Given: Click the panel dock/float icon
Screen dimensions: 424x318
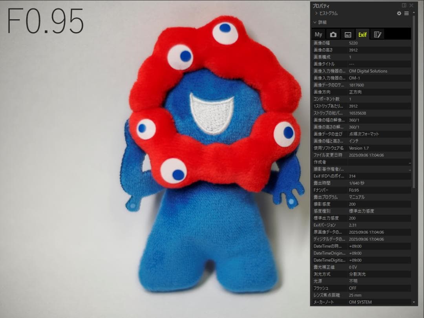Looking at the screenshot, I should pyautogui.click(x=404, y=5).
